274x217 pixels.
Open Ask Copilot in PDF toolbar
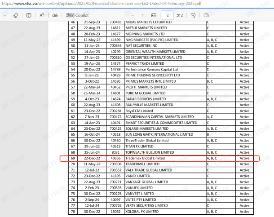(77, 15)
